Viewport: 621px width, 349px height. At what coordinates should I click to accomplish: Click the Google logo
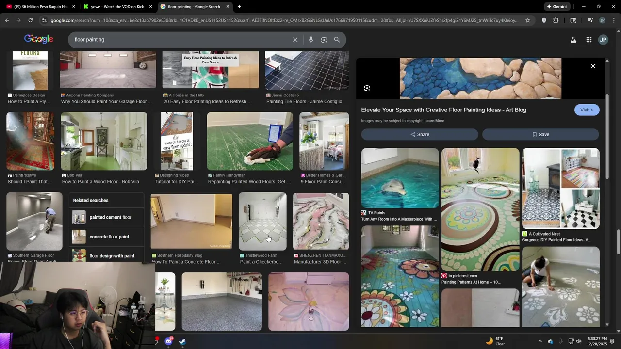39,39
